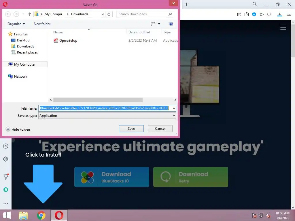
Task: Open recent locations dropdown beside Forward arrow
Action: coord(23,14)
